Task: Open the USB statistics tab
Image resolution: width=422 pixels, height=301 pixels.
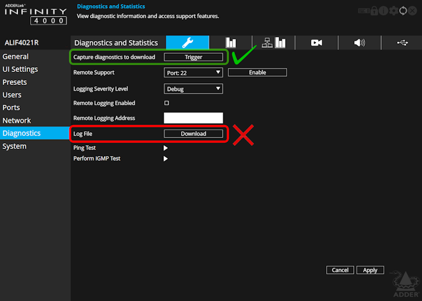Action: tap(402, 43)
